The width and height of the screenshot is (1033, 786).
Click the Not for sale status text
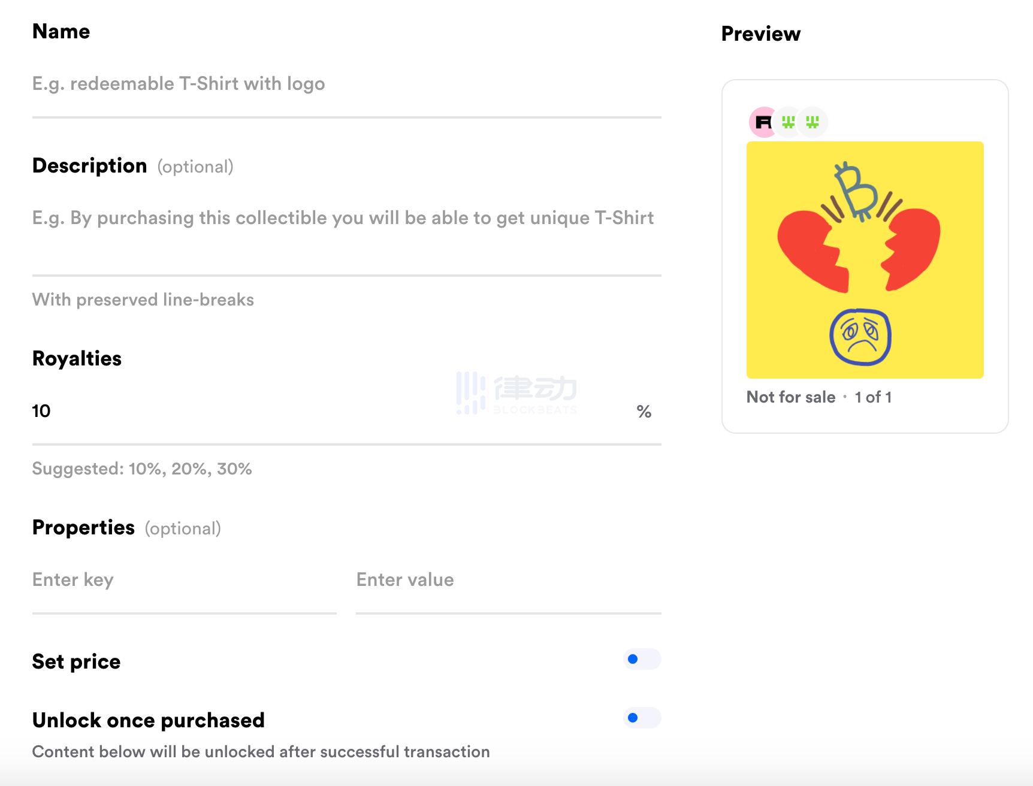[x=791, y=397]
